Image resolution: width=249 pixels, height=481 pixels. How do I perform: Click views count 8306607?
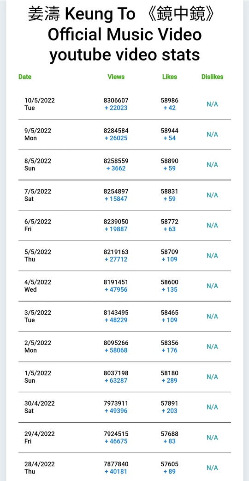(116, 100)
